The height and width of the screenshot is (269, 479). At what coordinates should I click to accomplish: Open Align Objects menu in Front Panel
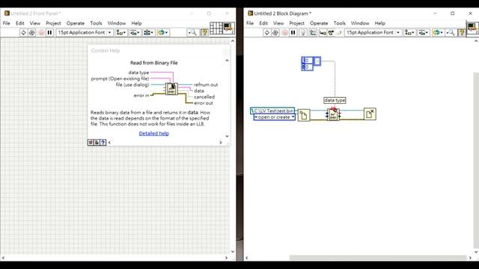[x=121, y=32]
